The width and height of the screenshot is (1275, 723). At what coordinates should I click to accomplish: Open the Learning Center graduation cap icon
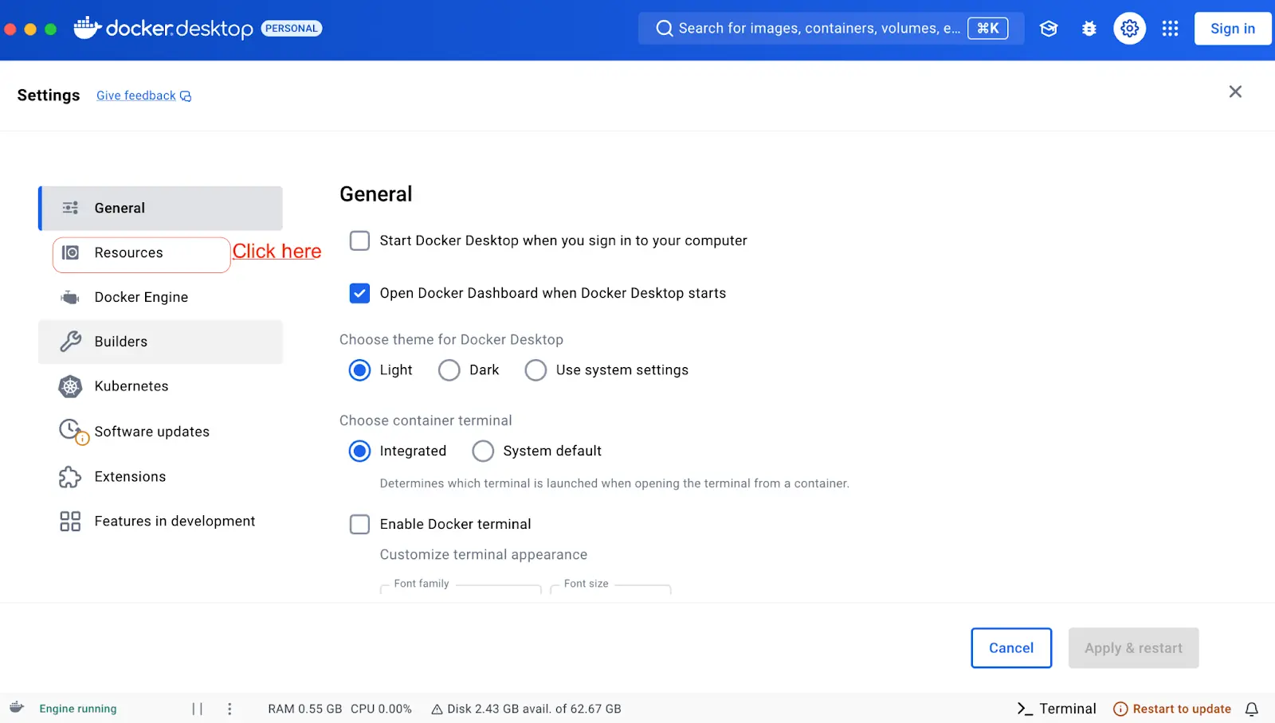click(x=1048, y=28)
